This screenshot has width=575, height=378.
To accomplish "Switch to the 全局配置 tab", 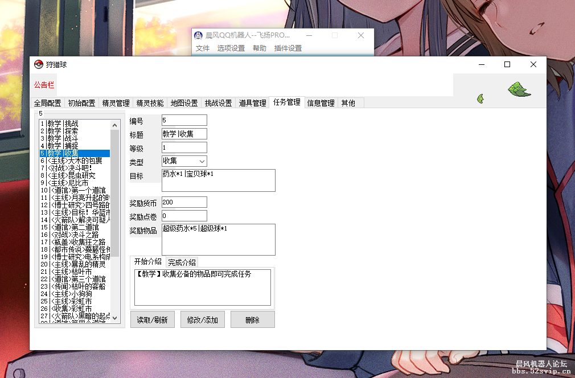I will [48, 103].
